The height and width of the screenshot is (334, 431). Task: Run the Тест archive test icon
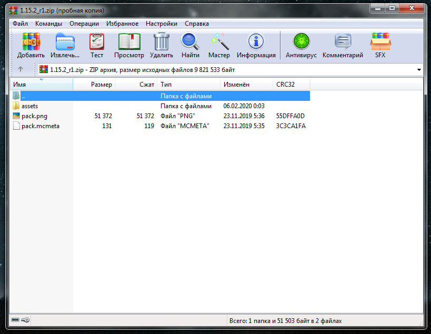[x=97, y=41]
